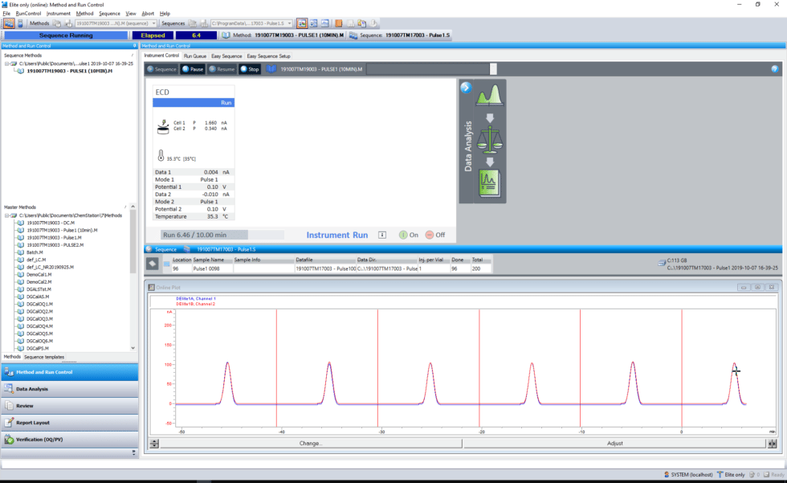
Task: Click the save method icon beside Methods
Action: tap(68, 23)
